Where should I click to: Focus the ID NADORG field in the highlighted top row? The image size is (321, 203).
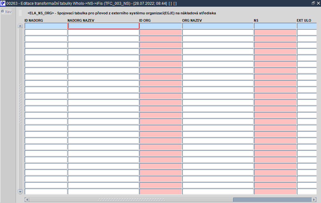pos(46,26)
